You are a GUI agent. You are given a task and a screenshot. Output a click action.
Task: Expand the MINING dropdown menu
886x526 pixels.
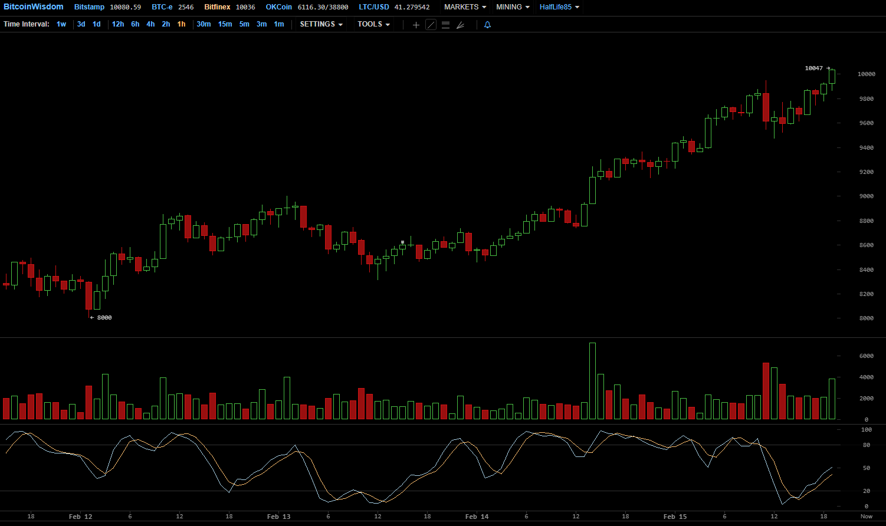pyautogui.click(x=513, y=7)
